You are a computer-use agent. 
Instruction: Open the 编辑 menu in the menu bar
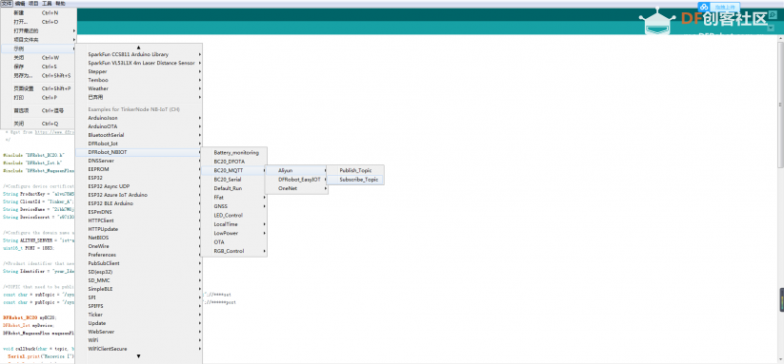[x=19, y=3]
